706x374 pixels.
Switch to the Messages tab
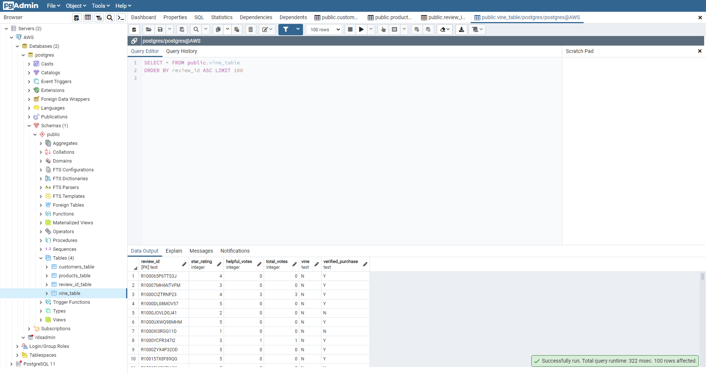point(201,251)
